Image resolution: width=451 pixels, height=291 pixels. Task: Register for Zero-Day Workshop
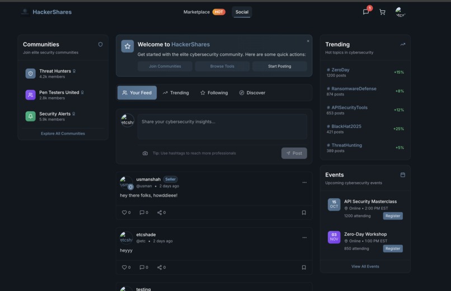pos(393,249)
